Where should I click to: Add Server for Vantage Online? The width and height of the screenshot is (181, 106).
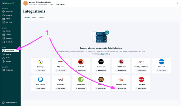(x=121, y=88)
